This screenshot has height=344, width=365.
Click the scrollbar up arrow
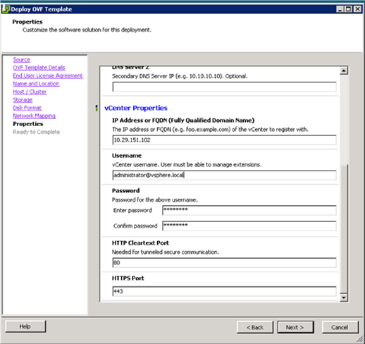click(344, 70)
